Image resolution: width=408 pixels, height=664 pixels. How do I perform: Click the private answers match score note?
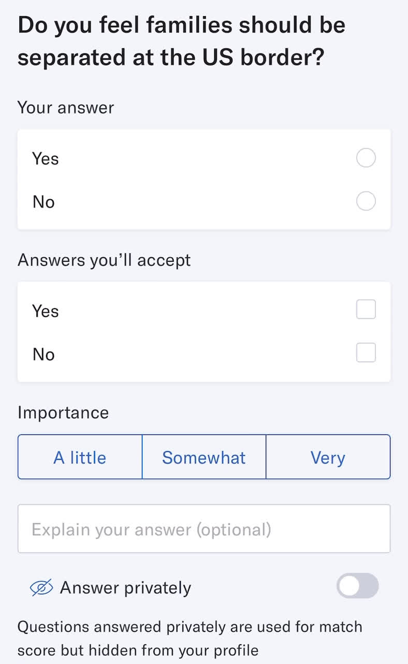(190, 638)
